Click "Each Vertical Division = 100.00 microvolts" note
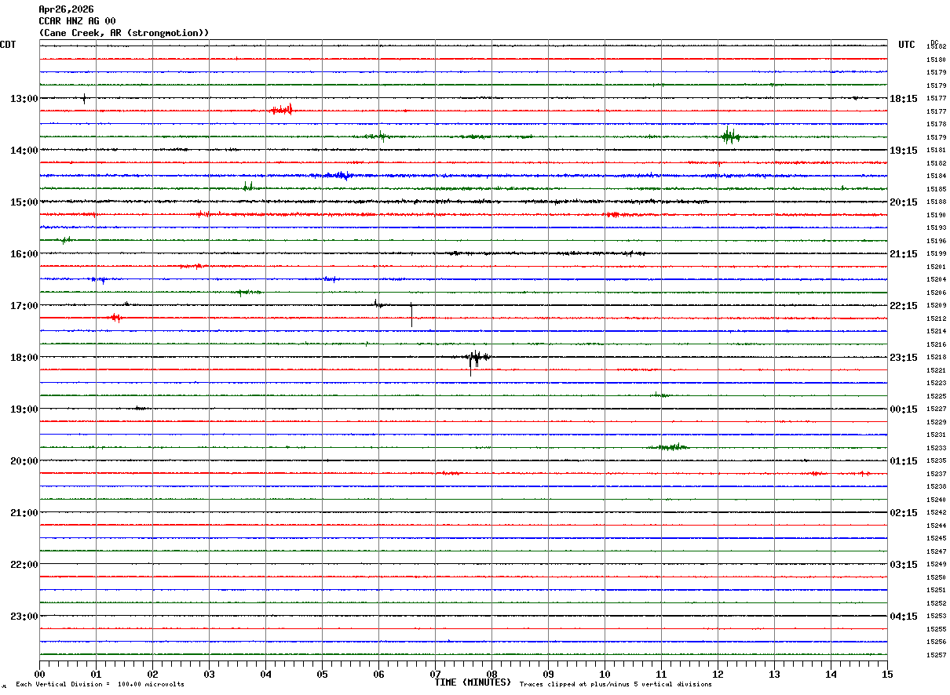 (100, 685)
